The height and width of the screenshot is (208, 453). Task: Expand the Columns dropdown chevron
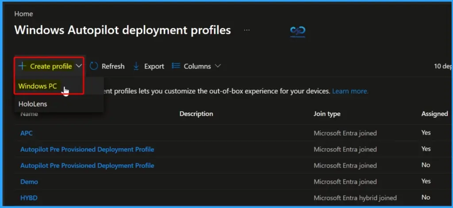tap(218, 66)
